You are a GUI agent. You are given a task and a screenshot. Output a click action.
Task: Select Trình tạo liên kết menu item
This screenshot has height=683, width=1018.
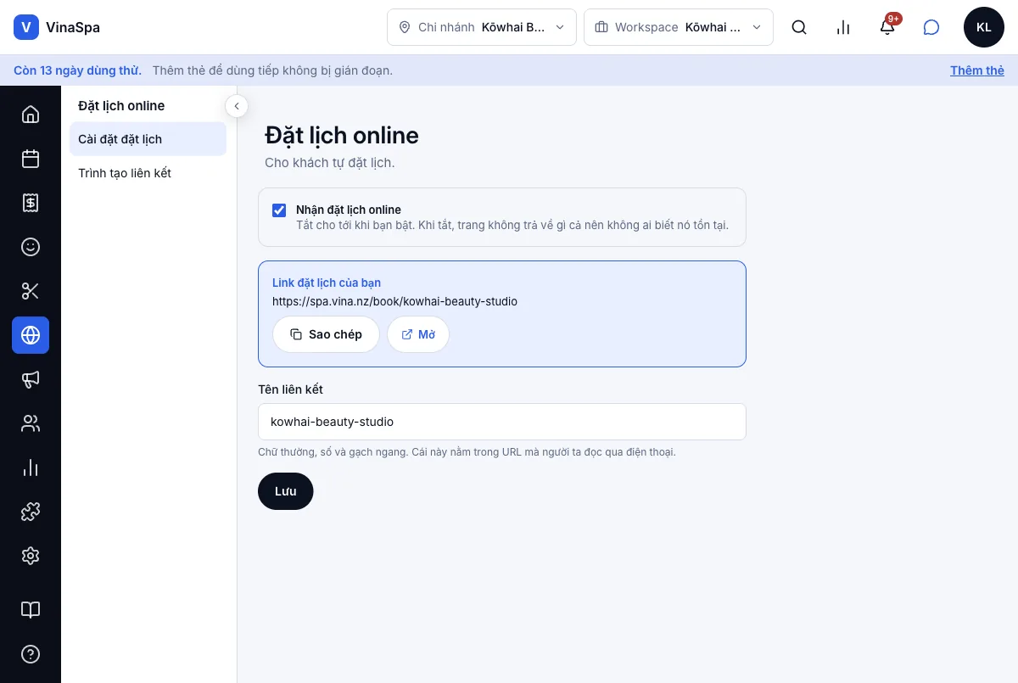point(148,173)
